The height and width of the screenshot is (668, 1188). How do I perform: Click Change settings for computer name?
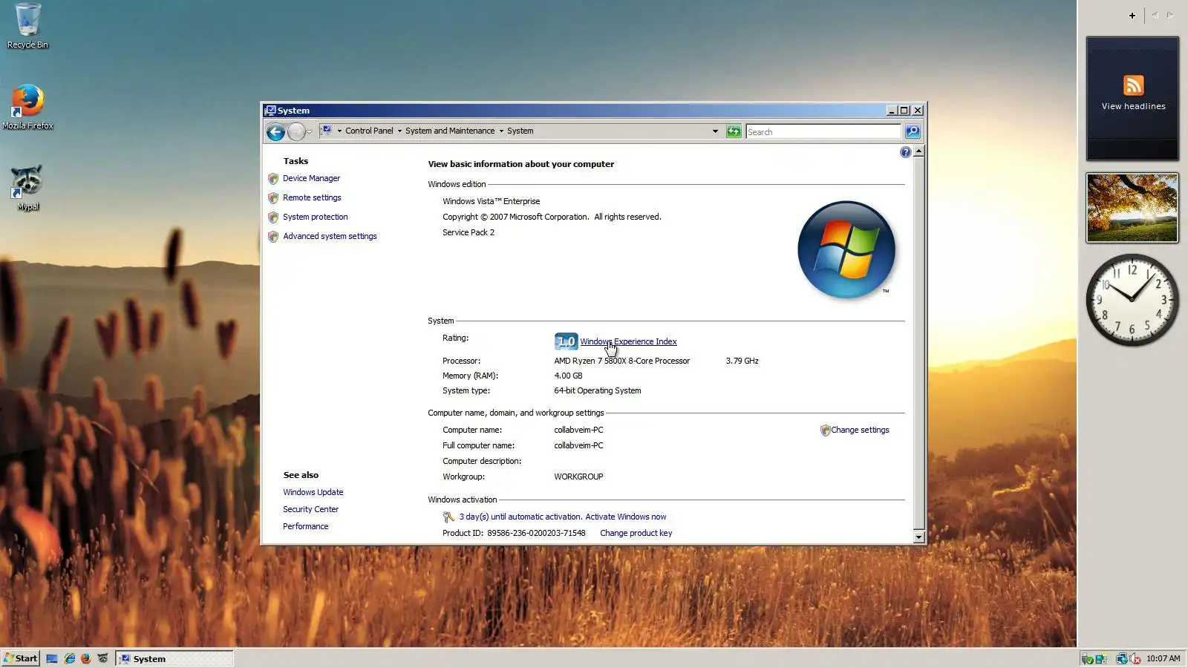860,430
